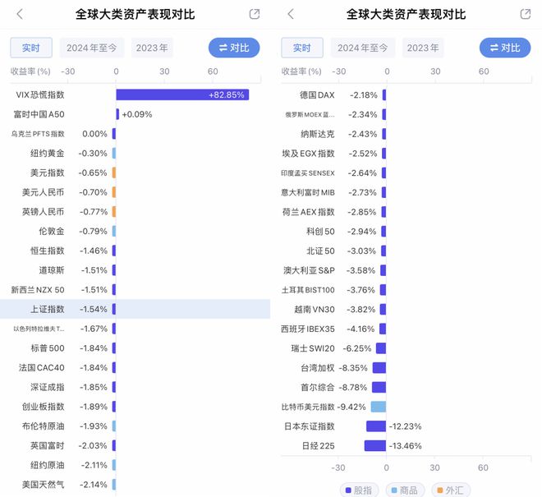This screenshot has height=497, width=542.
Task: Click the 对比 button in right panel
Action: pyautogui.click(x=505, y=48)
